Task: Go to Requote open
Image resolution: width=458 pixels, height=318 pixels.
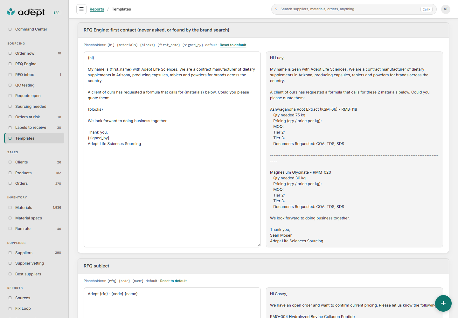Action: coord(34,96)
